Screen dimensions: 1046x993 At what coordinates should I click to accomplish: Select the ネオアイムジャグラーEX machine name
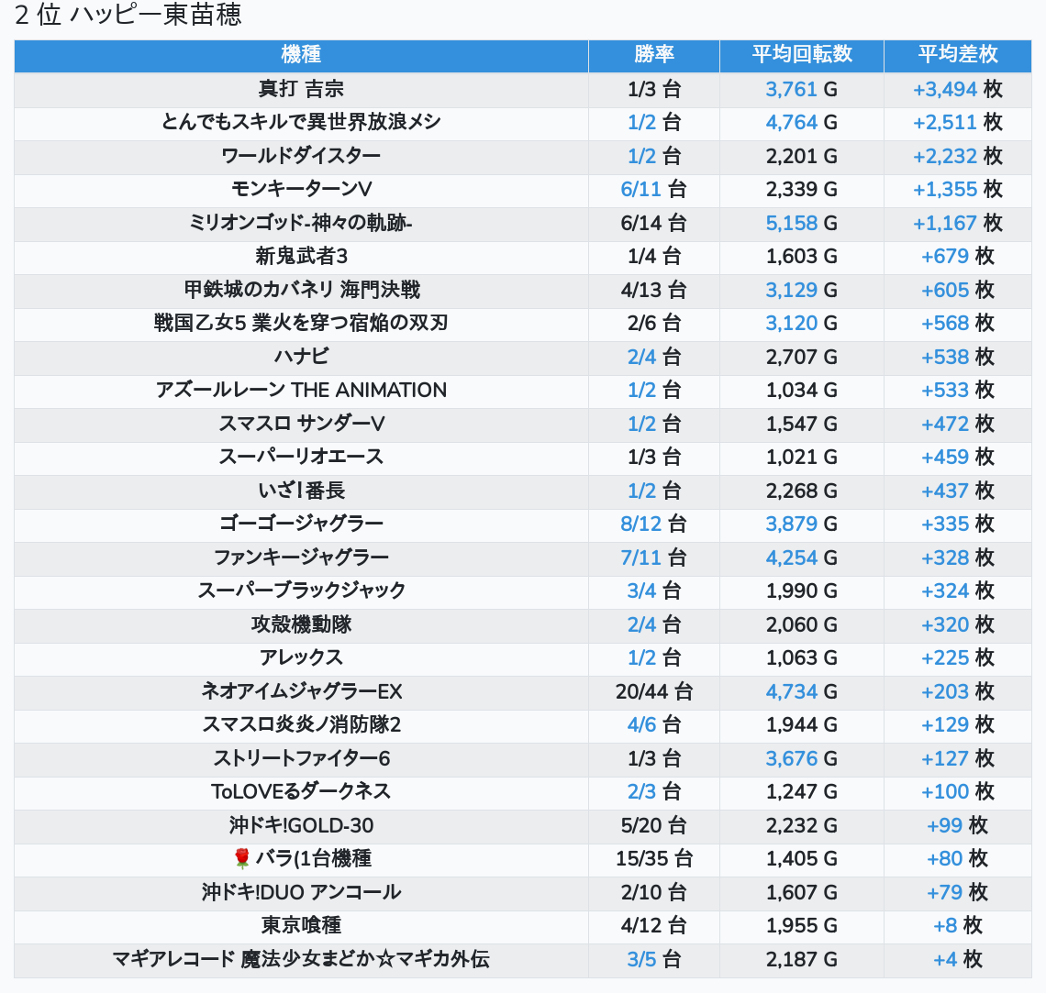click(301, 691)
